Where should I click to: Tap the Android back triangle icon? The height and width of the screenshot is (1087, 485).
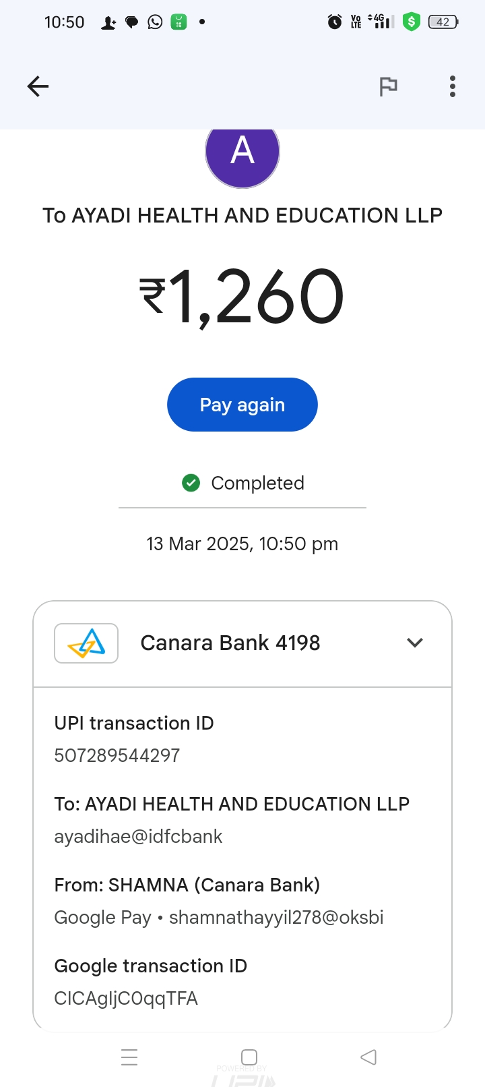368,1057
